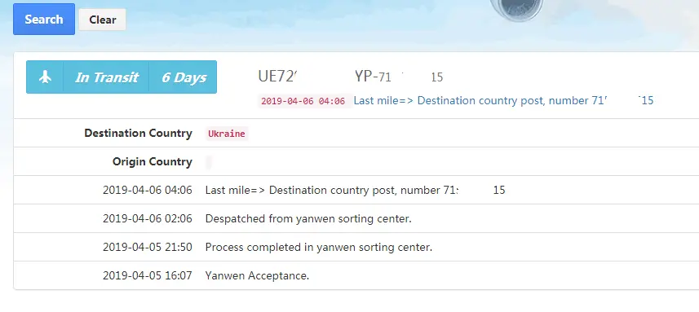Open the blue Last mile status link
The image size is (699, 312).
click(503, 100)
